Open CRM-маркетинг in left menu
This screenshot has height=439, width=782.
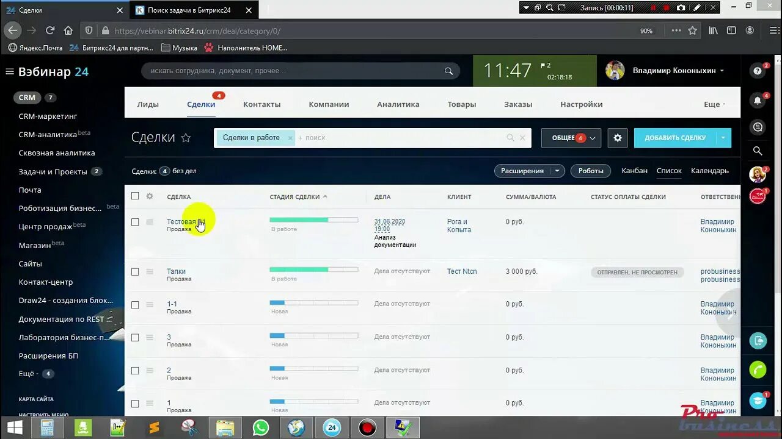(x=48, y=116)
